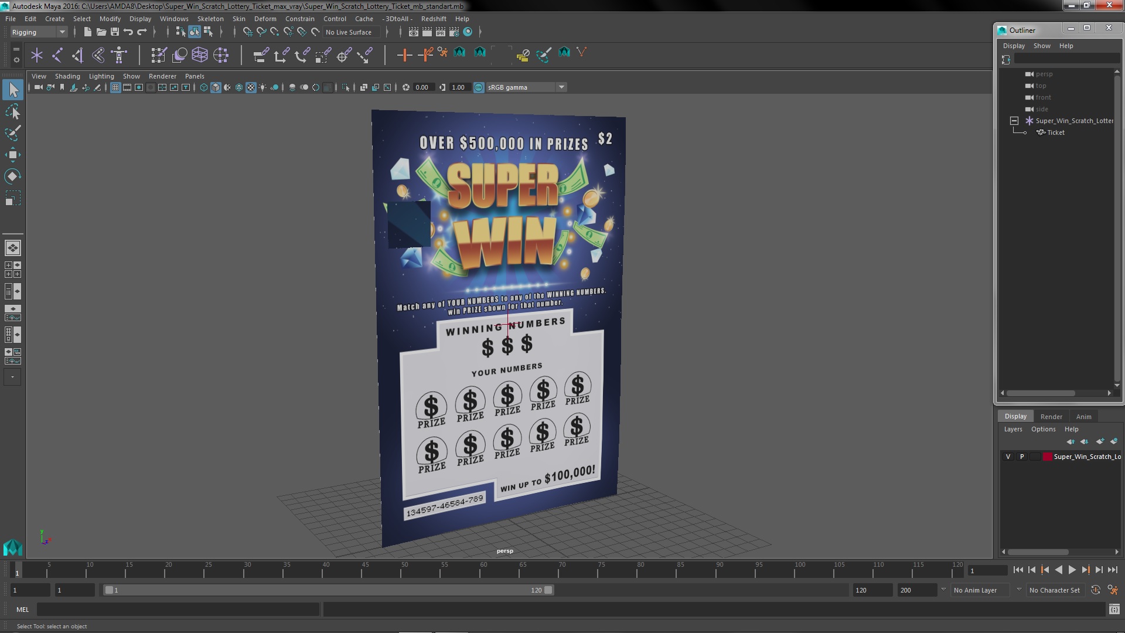Create new empty display layer icon
The width and height of the screenshot is (1125, 633).
(1100, 441)
